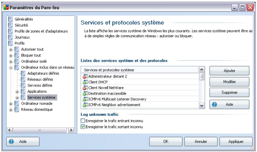Enable Enregistrer le trafic entrant inconnu checkbox

[83, 121]
